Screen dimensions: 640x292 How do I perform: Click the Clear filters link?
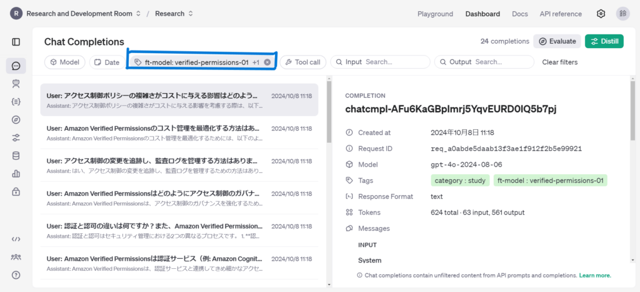[559, 62]
